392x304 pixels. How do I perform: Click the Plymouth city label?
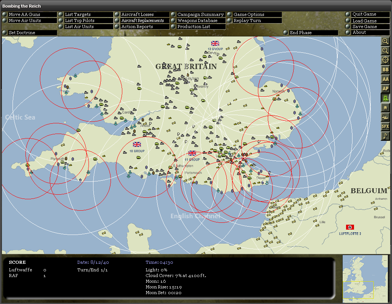click(x=57, y=159)
